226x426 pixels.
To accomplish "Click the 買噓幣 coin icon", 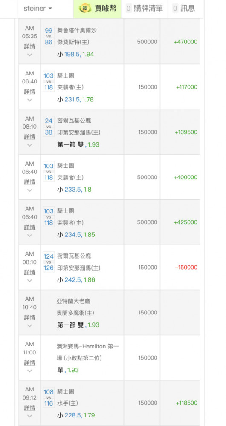I will pyautogui.click(x=85, y=9).
